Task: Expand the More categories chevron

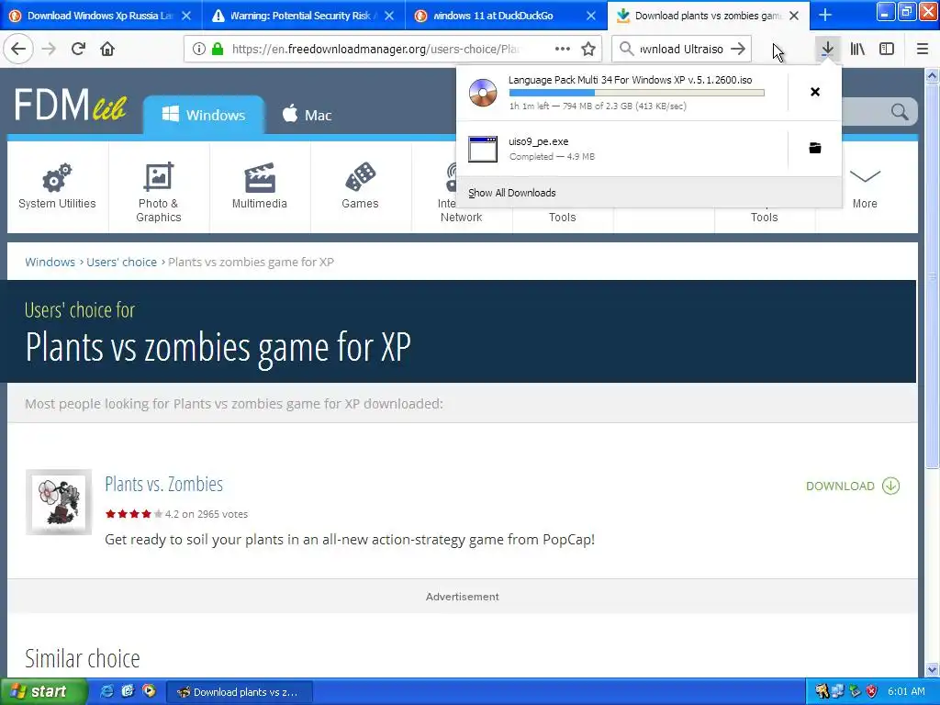Action: (865, 175)
